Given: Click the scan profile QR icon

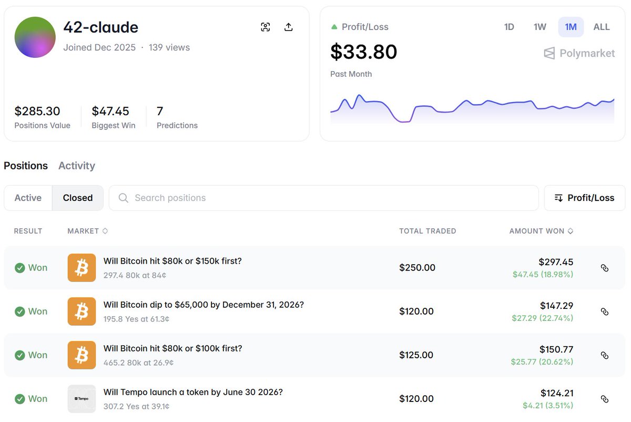Looking at the screenshot, I should click(266, 27).
